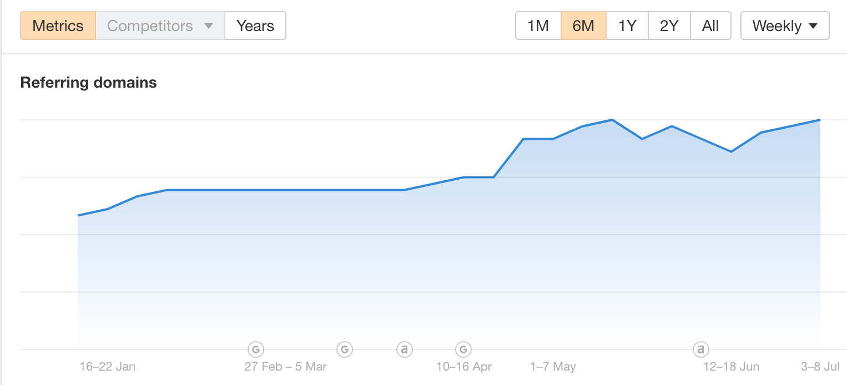Select the 6M time range
The width and height of the screenshot is (847, 385).
[x=583, y=26]
